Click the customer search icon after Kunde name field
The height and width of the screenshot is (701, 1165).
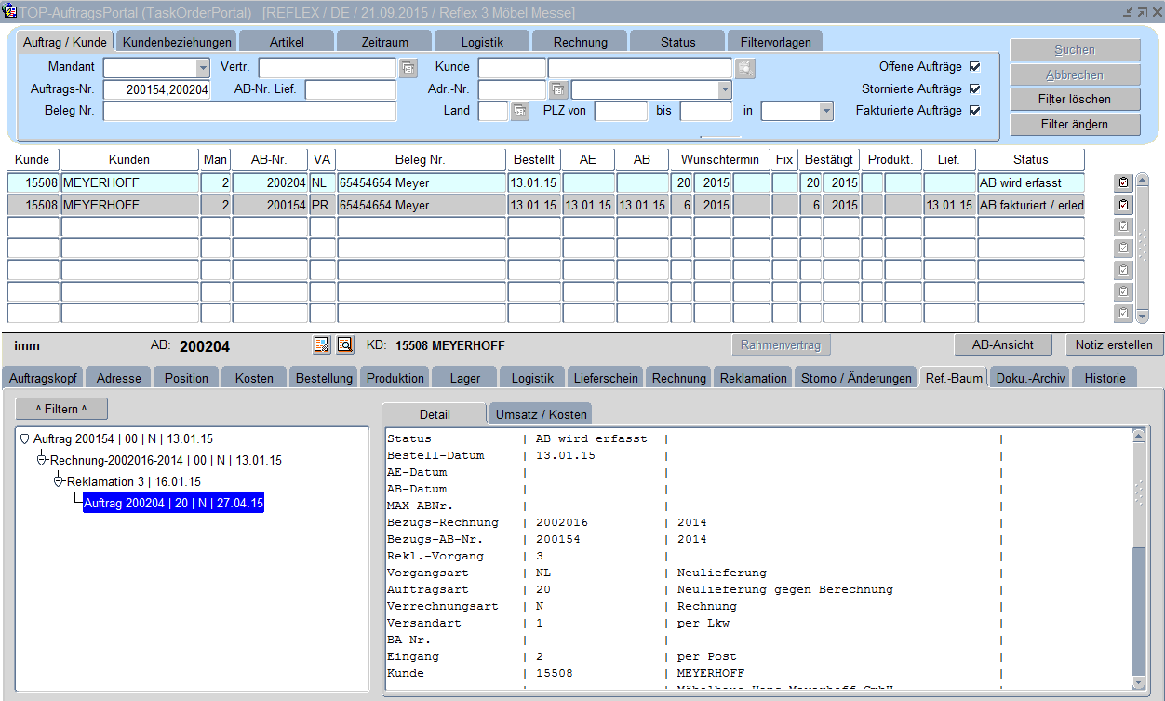(x=744, y=68)
